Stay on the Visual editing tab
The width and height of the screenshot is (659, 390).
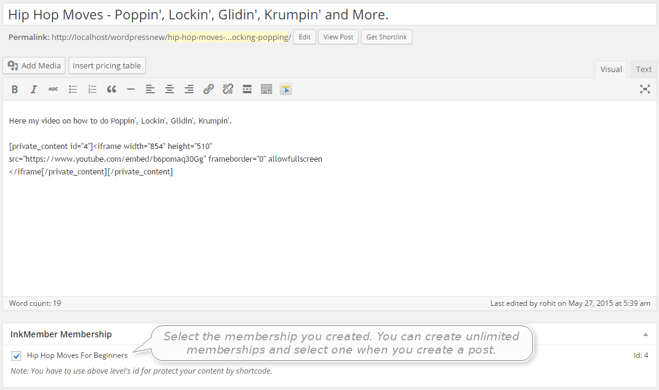pyautogui.click(x=611, y=68)
